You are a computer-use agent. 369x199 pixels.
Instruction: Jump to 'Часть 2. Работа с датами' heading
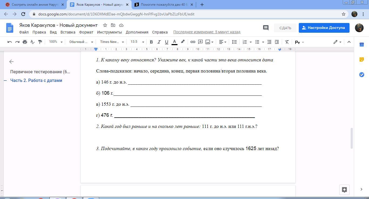(36, 80)
